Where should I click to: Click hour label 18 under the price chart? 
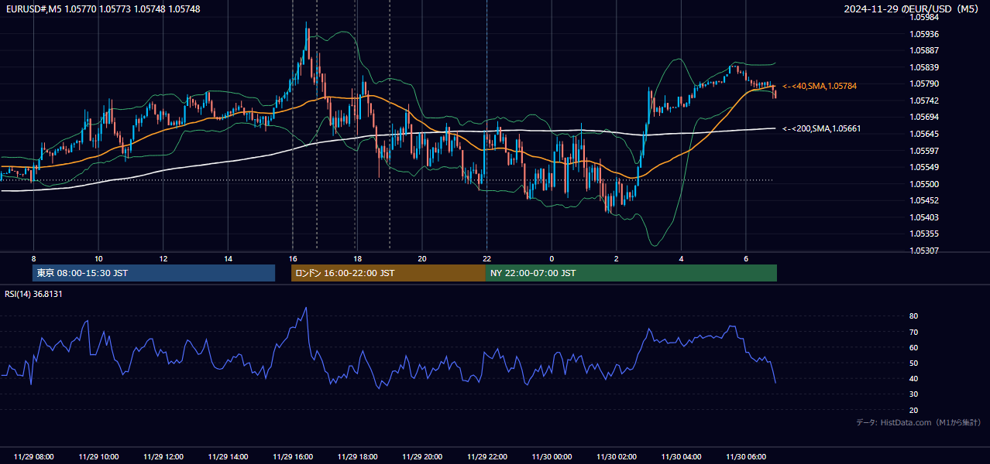pos(357,258)
